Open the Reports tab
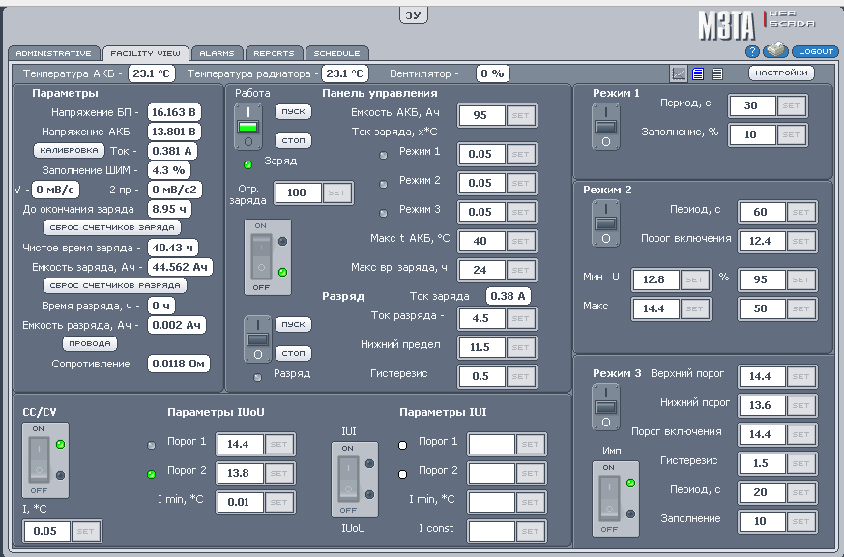 tap(275, 53)
